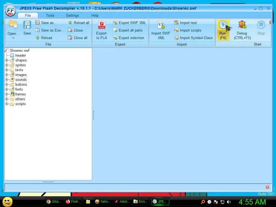Select the sounds folder label
Image resolution: width=276 pixels, height=207 pixels.
click(21, 80)
